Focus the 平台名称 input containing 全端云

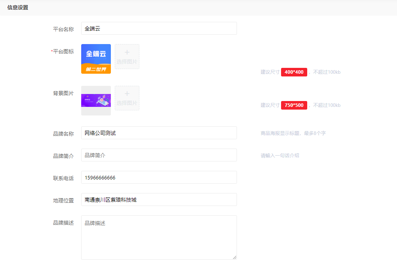(159, 28)
